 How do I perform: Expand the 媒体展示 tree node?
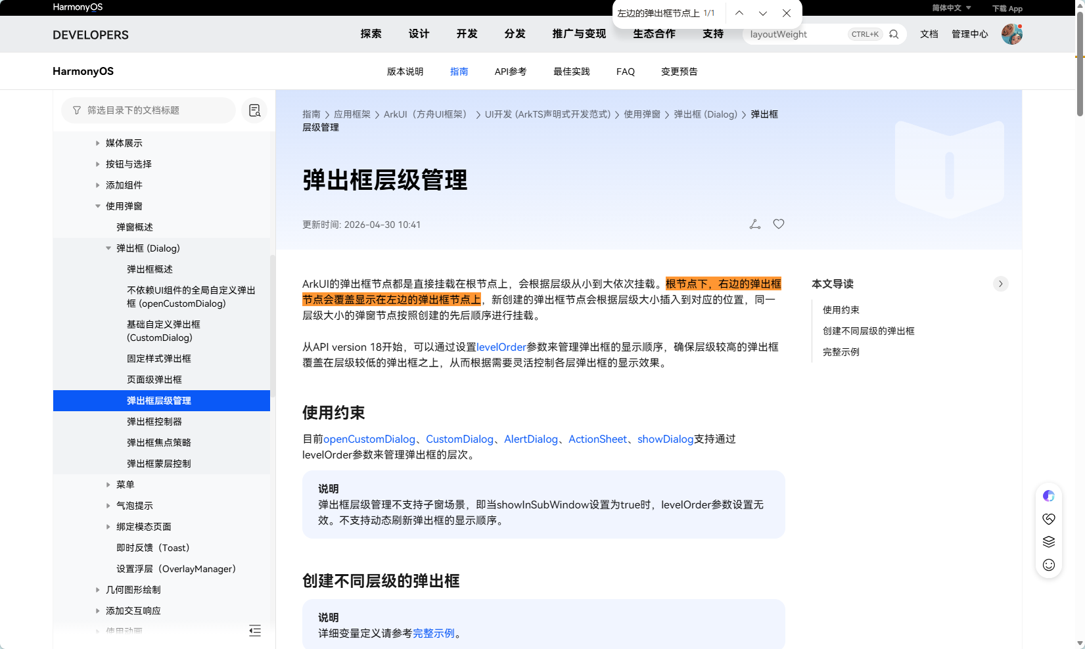tap(98, 143)
